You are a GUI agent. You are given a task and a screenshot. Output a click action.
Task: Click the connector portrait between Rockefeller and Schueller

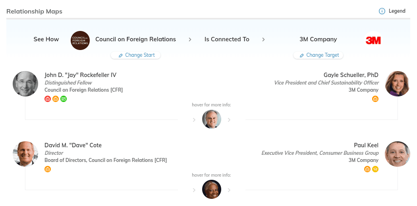(x=212, y=119)
